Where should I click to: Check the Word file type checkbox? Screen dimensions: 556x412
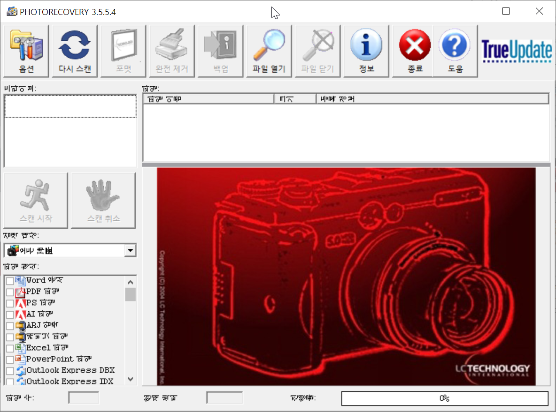coord(10,281)
